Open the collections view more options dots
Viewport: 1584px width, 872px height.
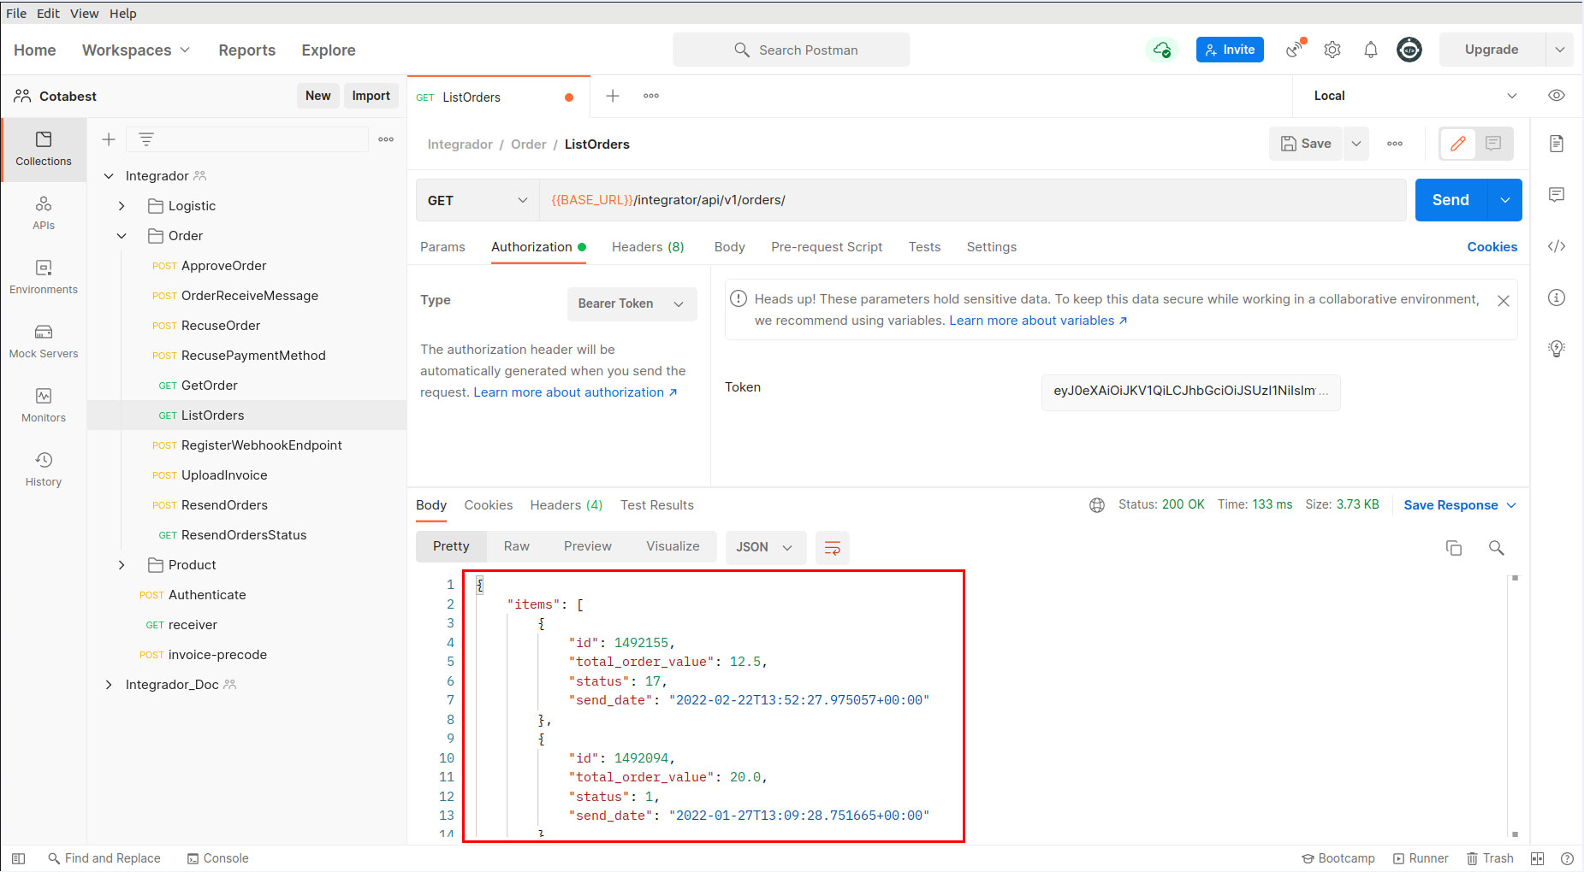pos(386,139)
